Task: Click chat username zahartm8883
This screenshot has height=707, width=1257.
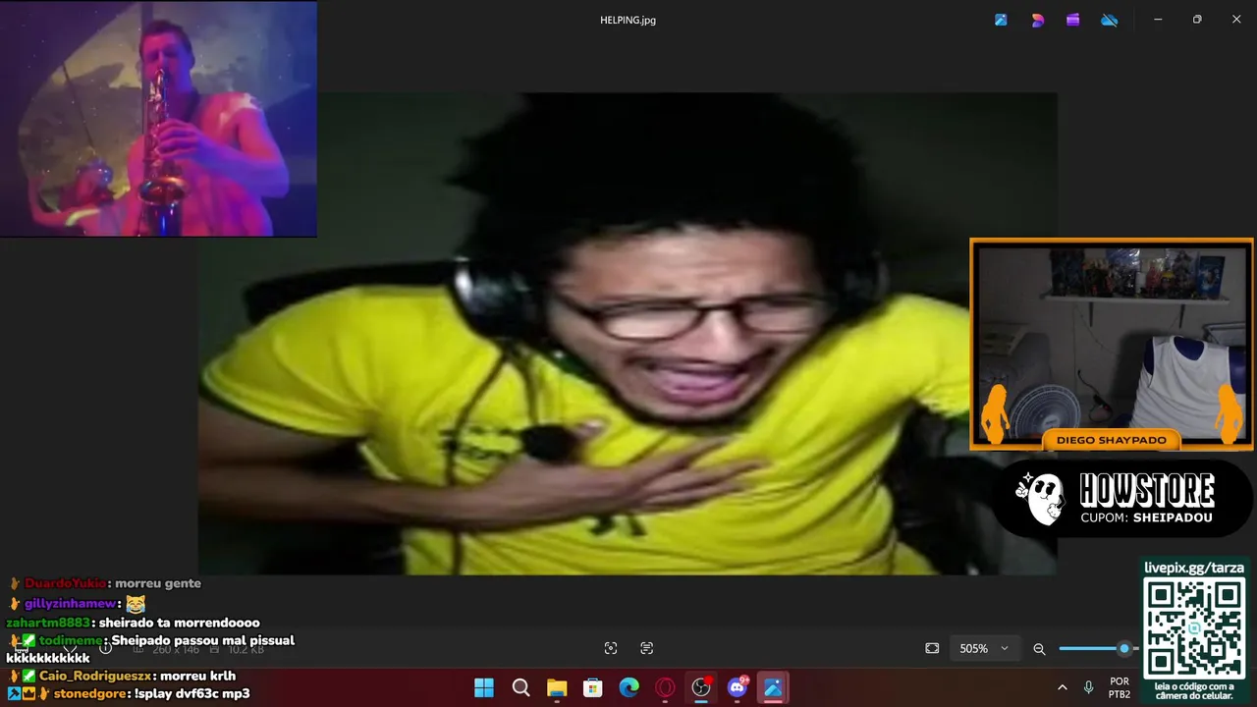Action: (x=48, y=623)
